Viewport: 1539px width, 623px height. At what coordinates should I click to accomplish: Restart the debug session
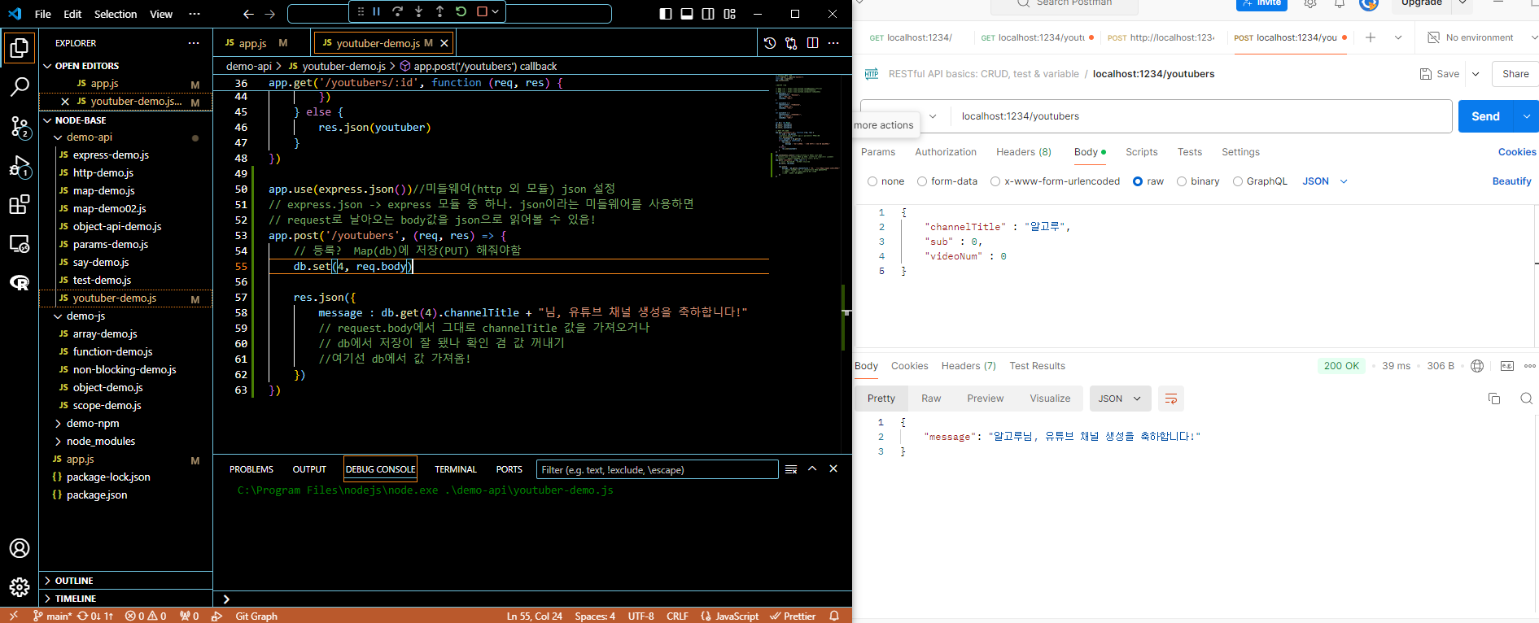coord(461,11)
